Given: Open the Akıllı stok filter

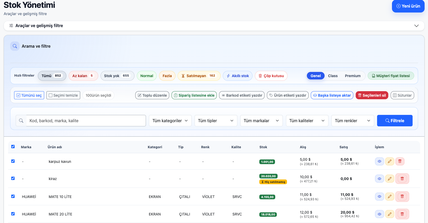Looking at the screenshot, I should [x=238, y=76].
